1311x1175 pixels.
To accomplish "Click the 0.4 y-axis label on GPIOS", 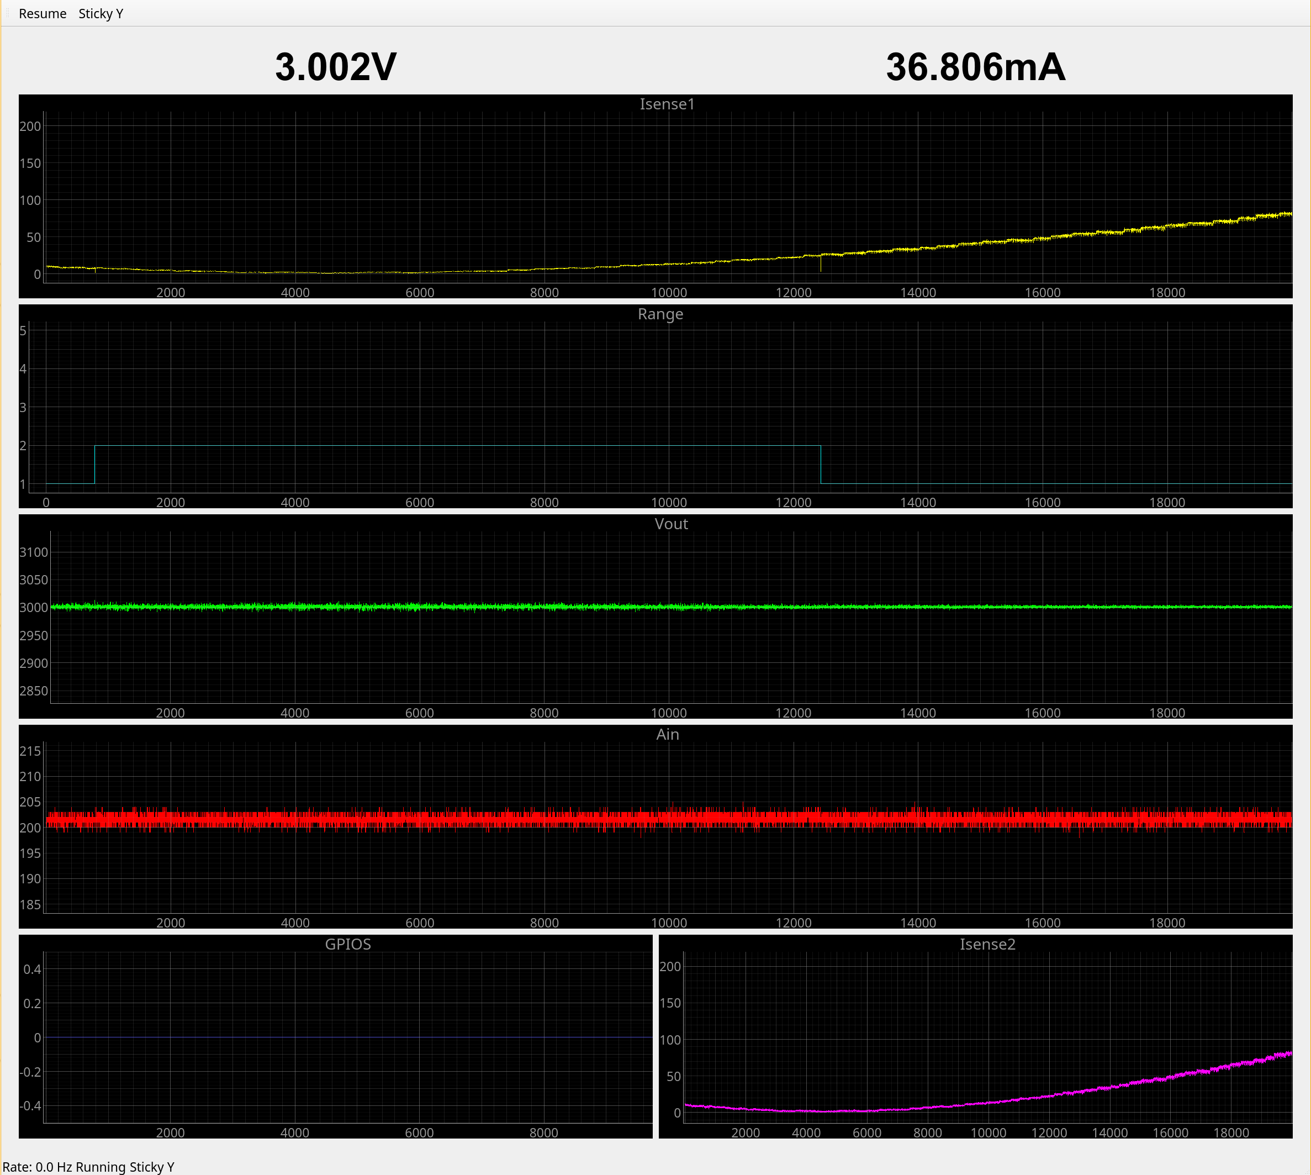I will click(32, 969).
